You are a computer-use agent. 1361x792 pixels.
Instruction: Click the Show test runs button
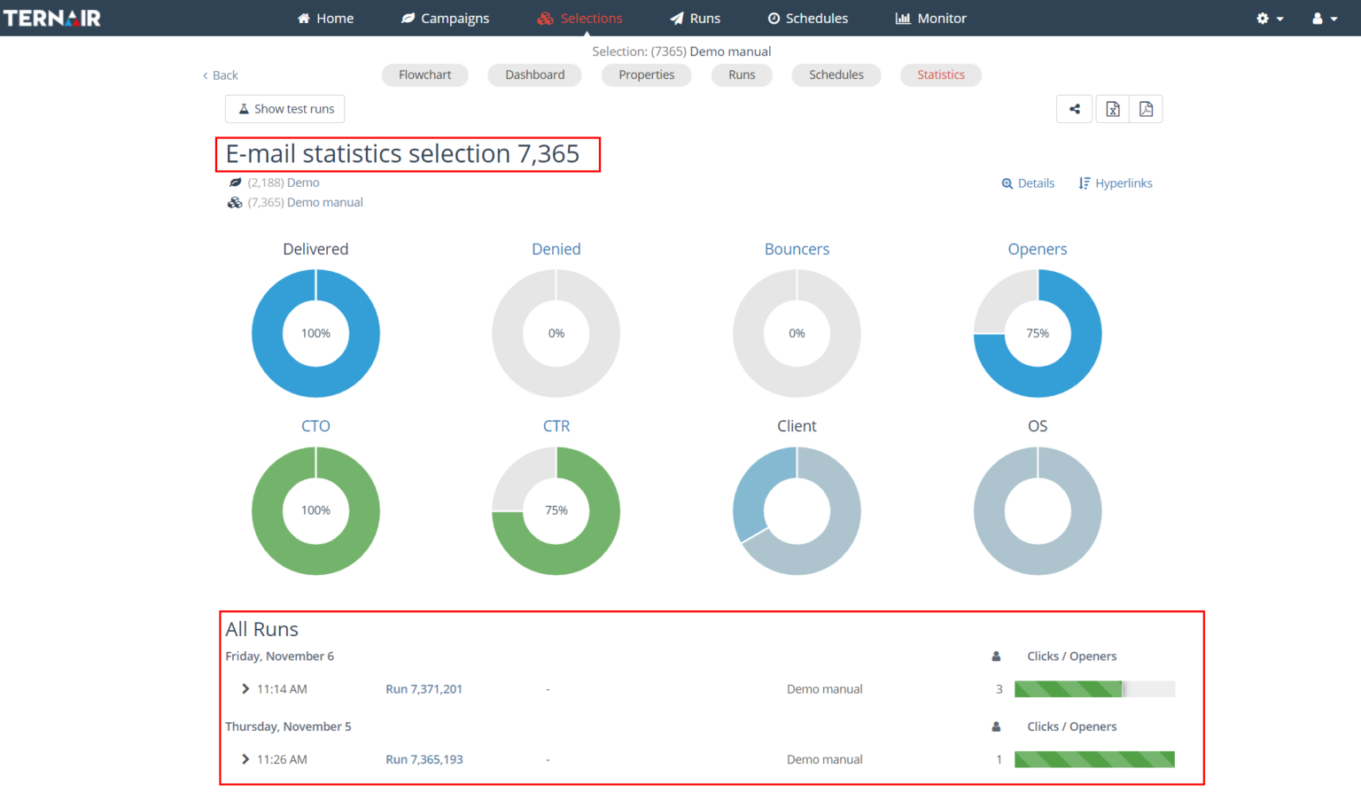tap(284, 109)
